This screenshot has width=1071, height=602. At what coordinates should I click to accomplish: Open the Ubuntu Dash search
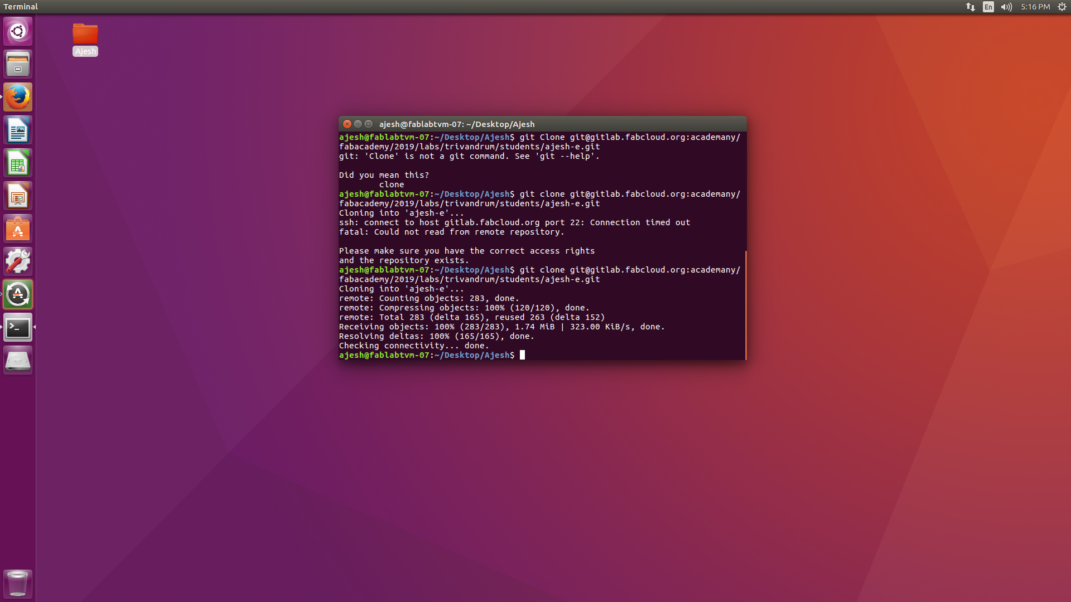(17, 31)
